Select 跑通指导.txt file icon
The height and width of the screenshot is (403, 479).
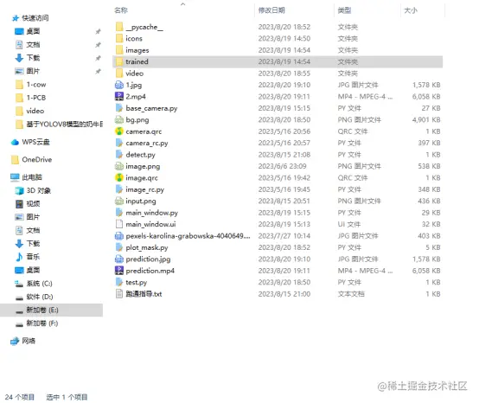[119, 294]
